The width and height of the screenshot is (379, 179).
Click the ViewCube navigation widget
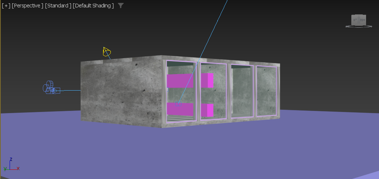[x=359, y=21]
